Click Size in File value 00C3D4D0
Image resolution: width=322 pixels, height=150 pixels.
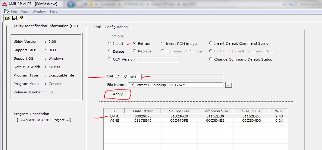(x=251, y=120)
